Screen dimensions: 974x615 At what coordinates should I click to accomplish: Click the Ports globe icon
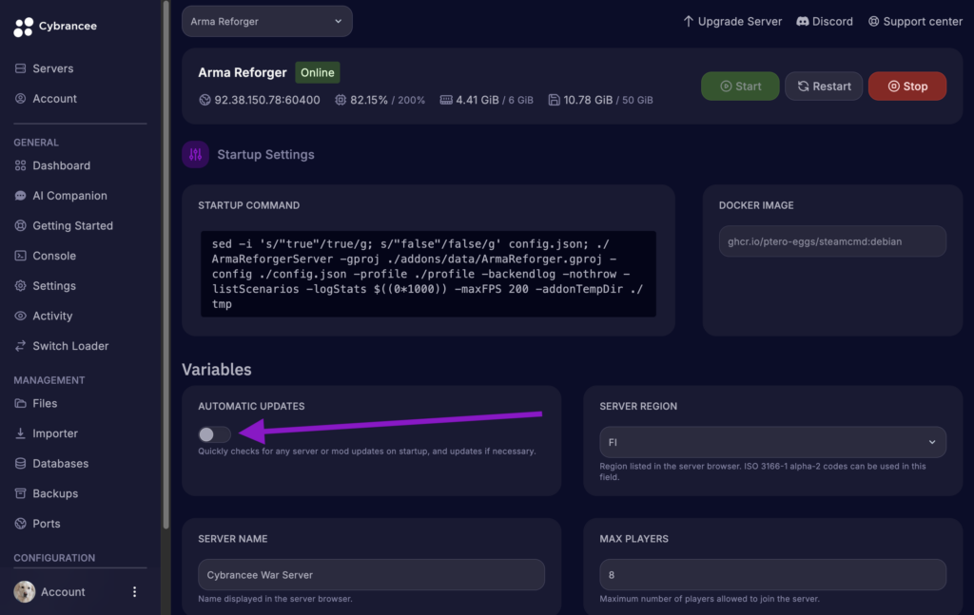click(x=21, y=523)
